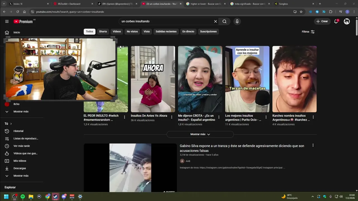Play Karchez nombra insultos thumbnail
This screenshot has height=201, width=358.
pyautogui.click(x=295, y=79)
